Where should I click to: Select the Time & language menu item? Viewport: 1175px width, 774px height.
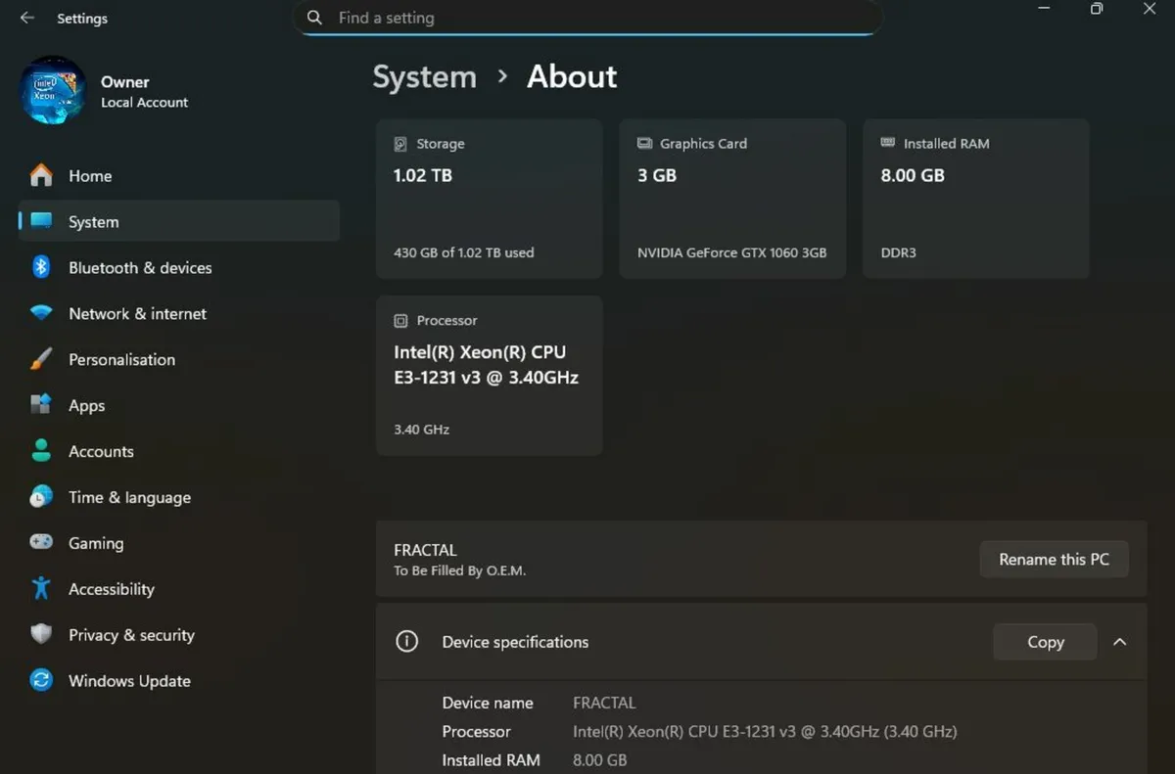tap(129, 497)
